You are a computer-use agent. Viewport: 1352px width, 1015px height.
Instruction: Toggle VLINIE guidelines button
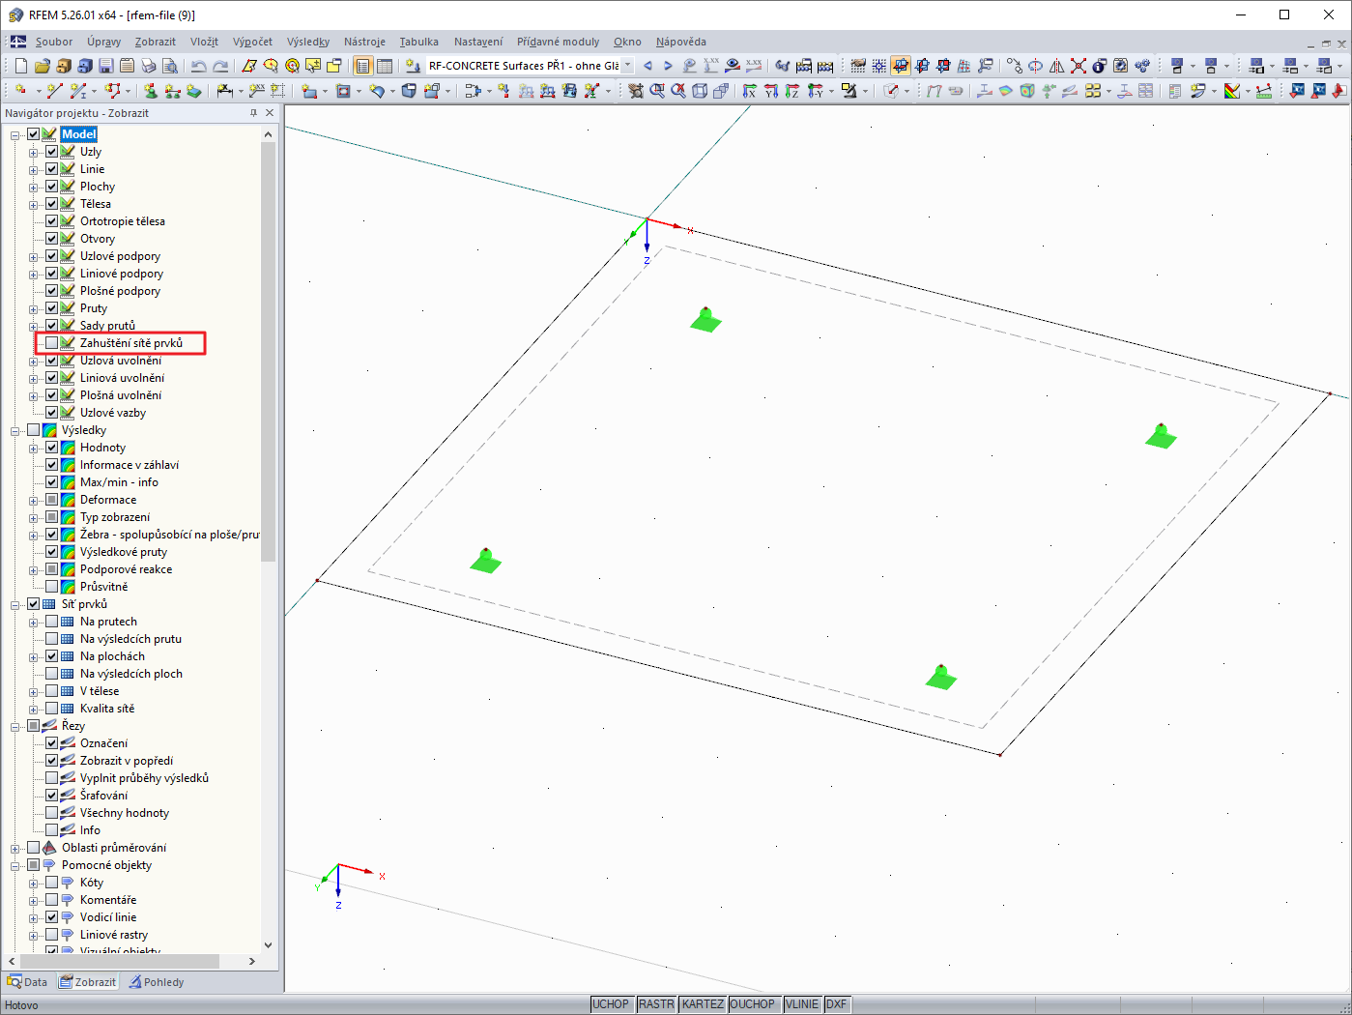coord(802,1004)
